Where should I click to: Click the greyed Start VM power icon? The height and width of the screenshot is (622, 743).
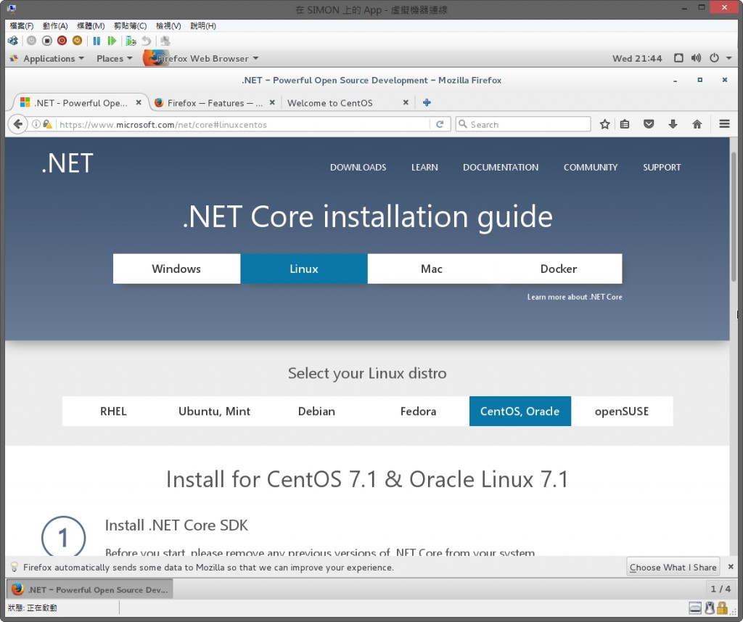tap(31, 41)
